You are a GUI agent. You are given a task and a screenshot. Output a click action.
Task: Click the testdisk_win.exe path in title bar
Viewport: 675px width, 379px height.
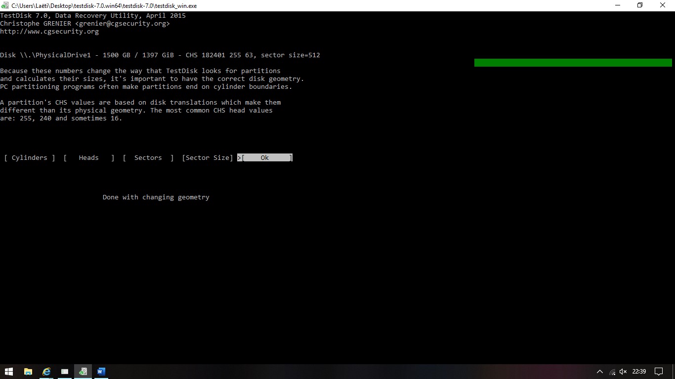[104, 5]
